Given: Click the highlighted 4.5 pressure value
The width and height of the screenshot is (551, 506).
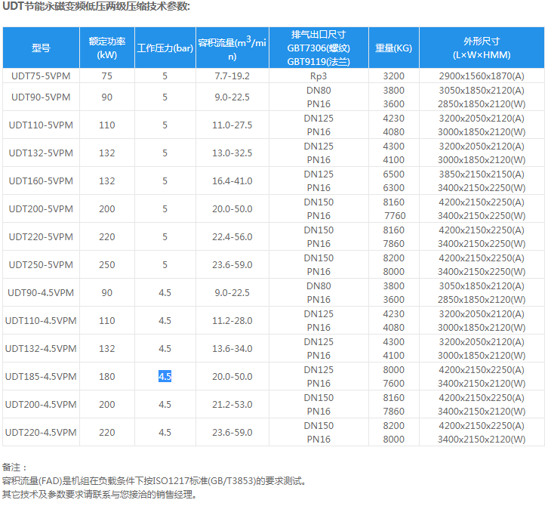Looking at the screenshot, I should 165,376.
